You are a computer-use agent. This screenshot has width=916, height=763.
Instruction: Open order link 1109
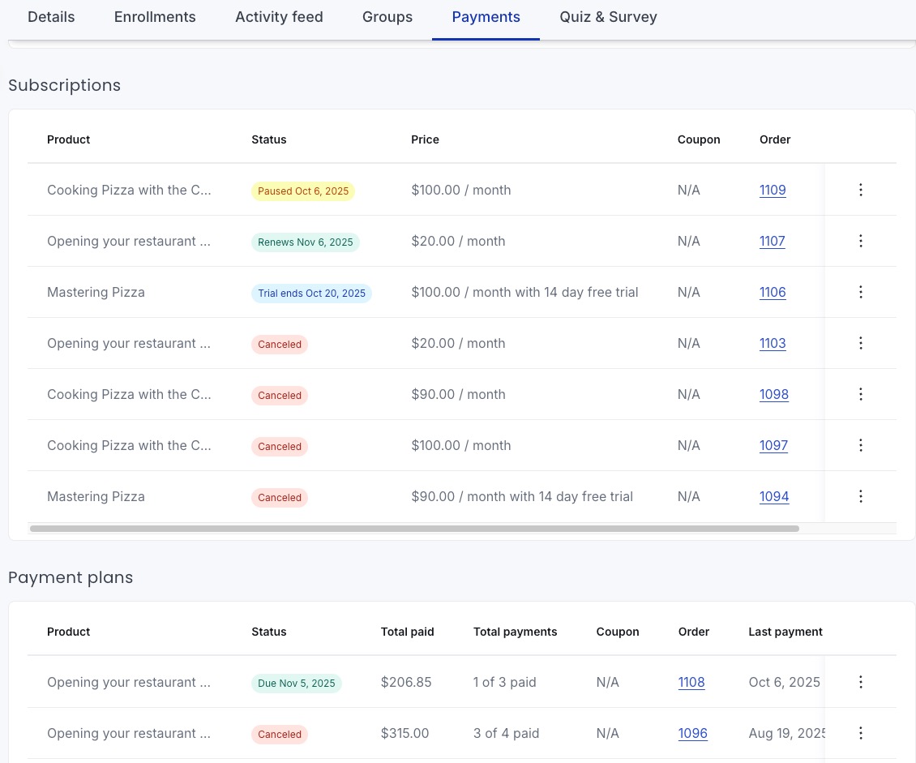(x=773, y=190)
